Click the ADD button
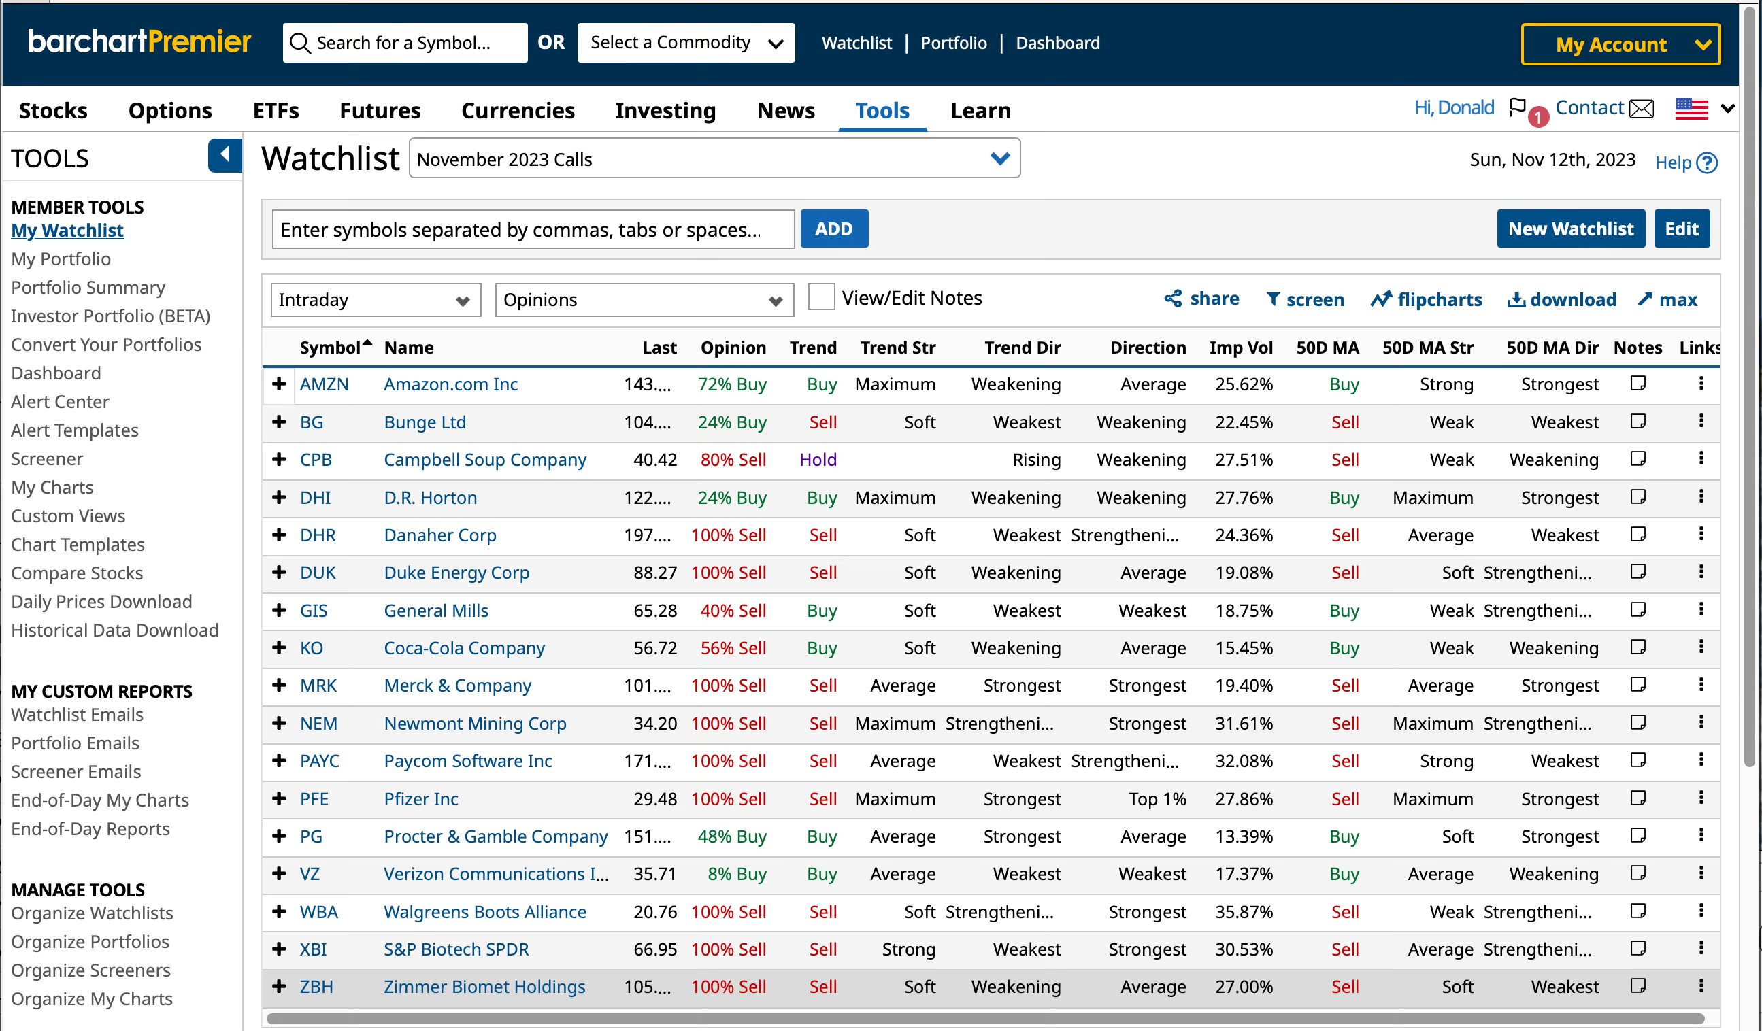Image resolution: width=1762 pixels, height=1031 pixels. point(833,229)
